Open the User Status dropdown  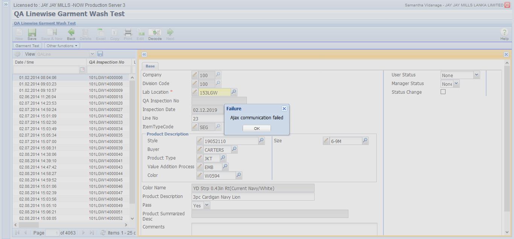click(476, 75)
